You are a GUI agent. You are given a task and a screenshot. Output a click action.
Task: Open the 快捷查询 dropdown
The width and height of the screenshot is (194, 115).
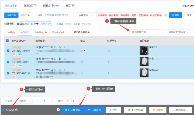pyautogui.click(x=86, y=15)
